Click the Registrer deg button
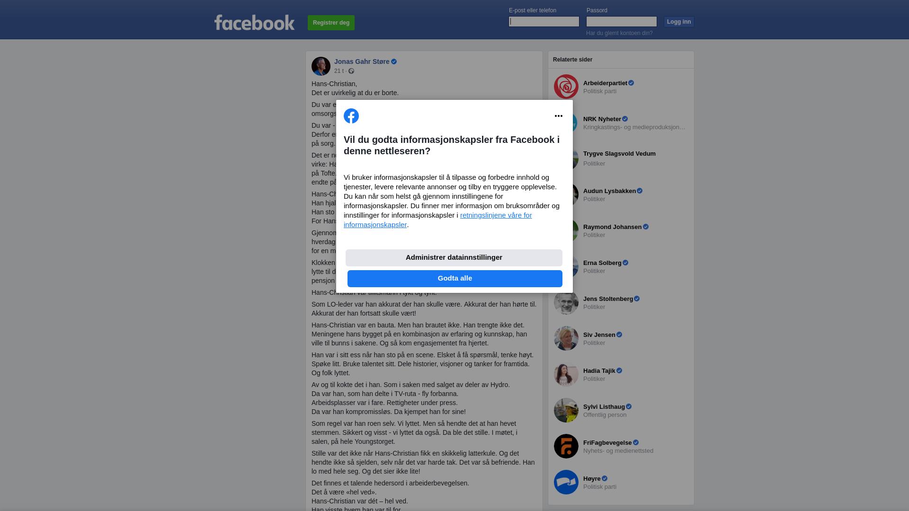909x511 pixels. pyautogui.click(x=331, y=23)
